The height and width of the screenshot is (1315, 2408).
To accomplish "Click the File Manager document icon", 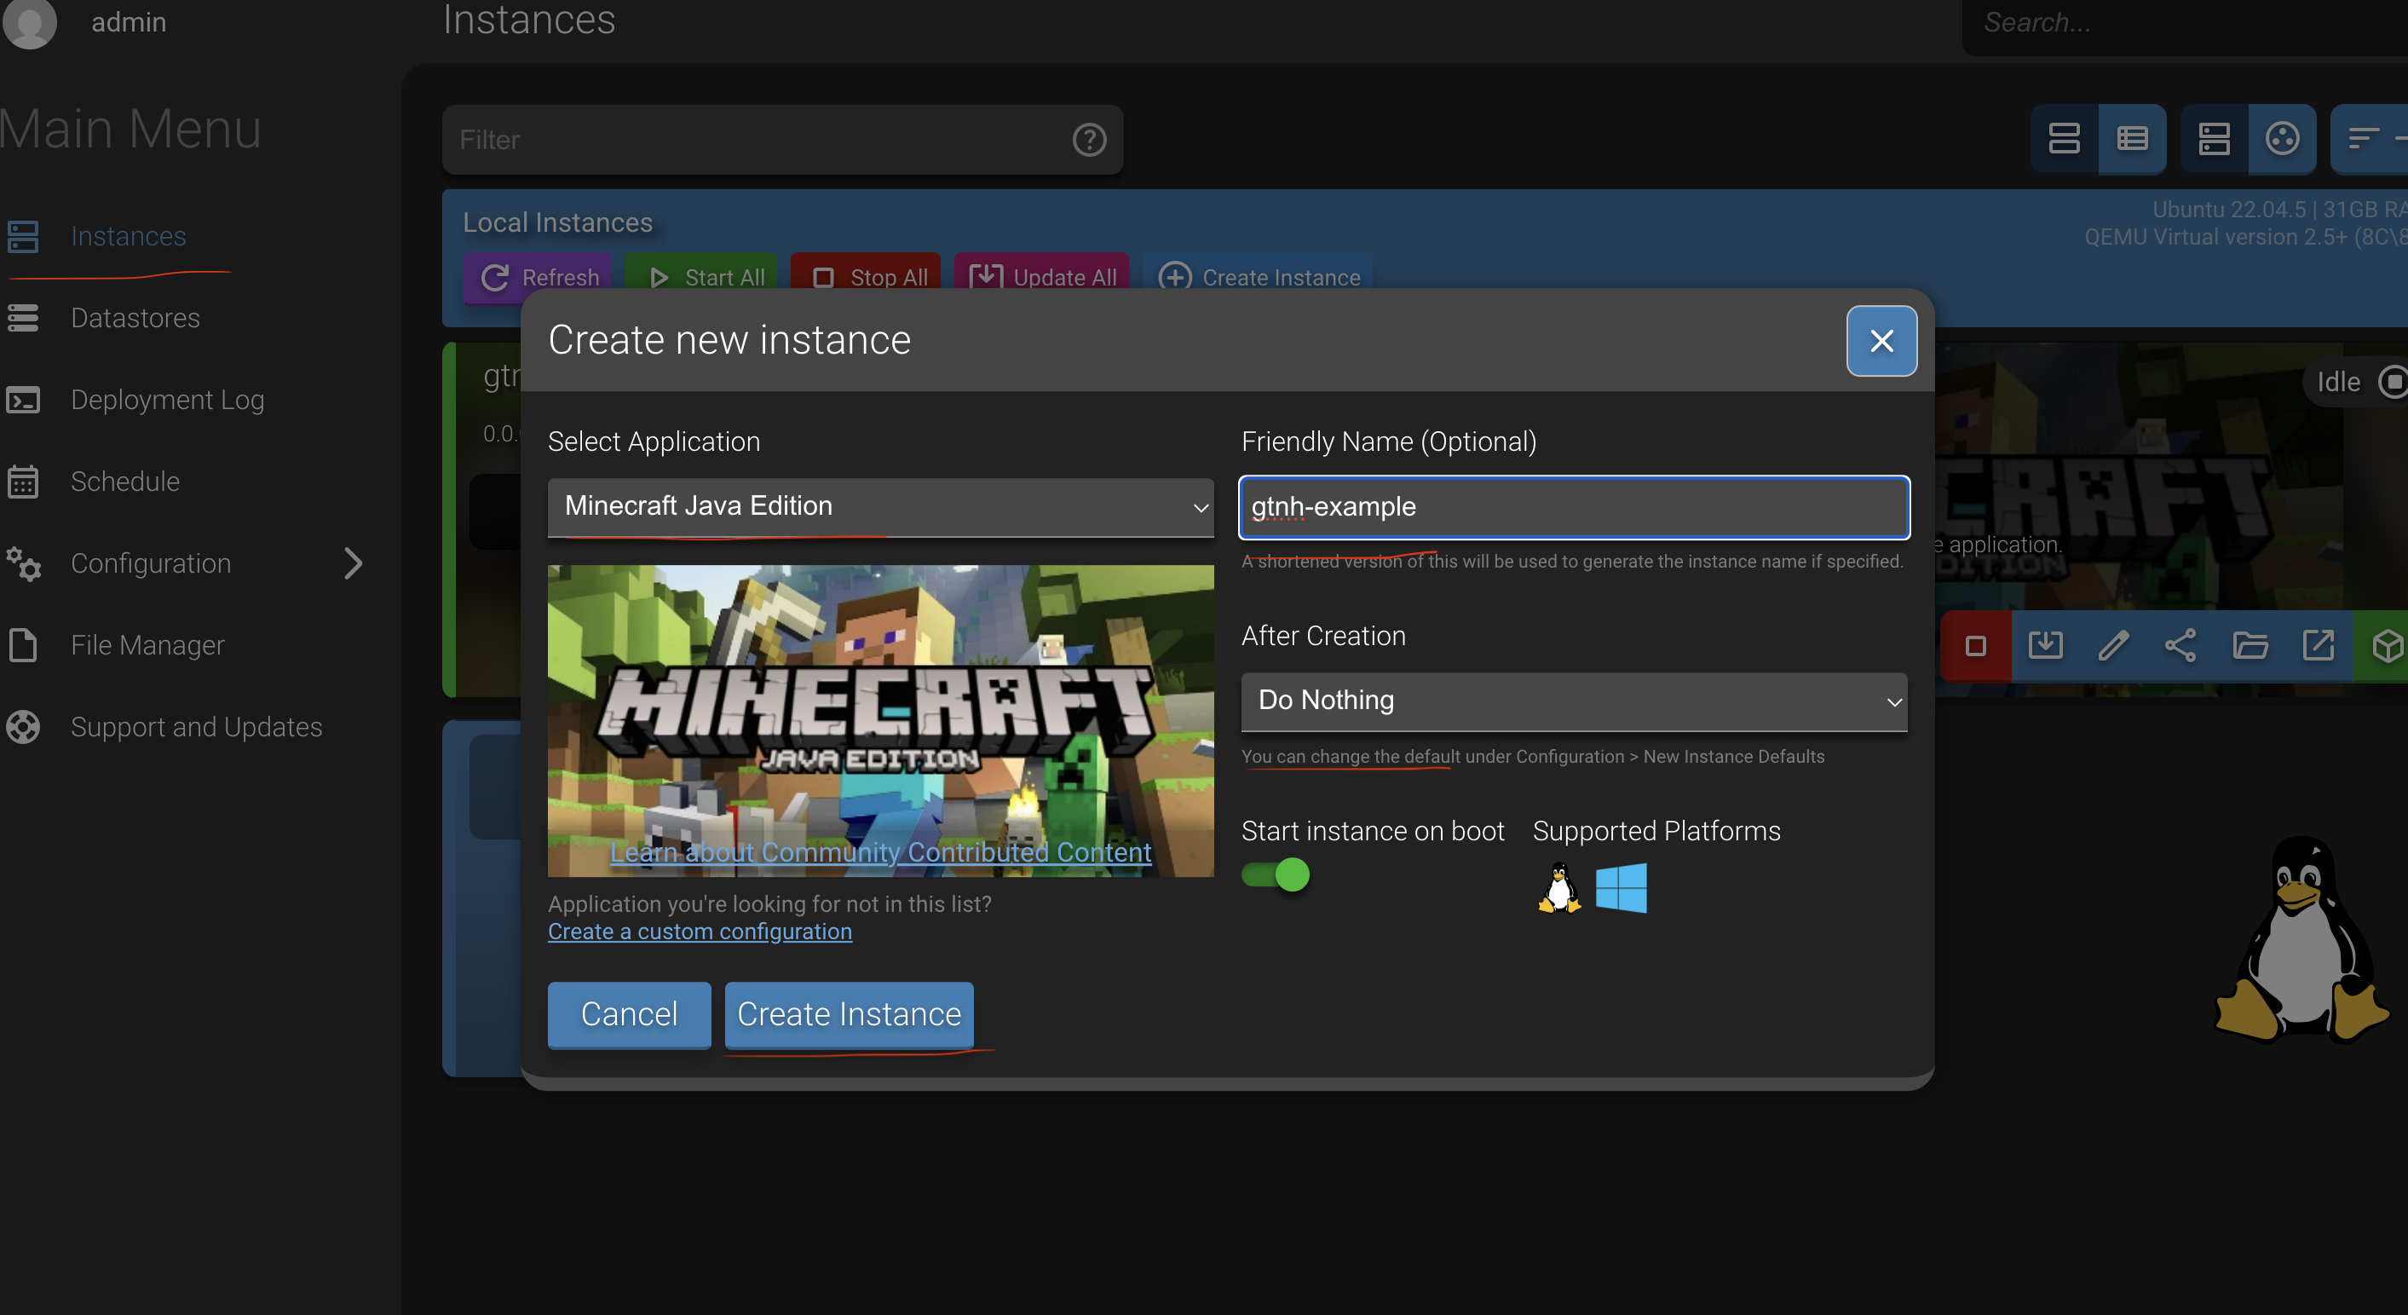I will click(22, 645).
